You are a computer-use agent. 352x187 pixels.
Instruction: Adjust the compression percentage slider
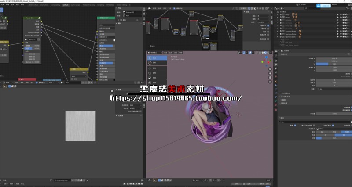(x=334, y=138)
